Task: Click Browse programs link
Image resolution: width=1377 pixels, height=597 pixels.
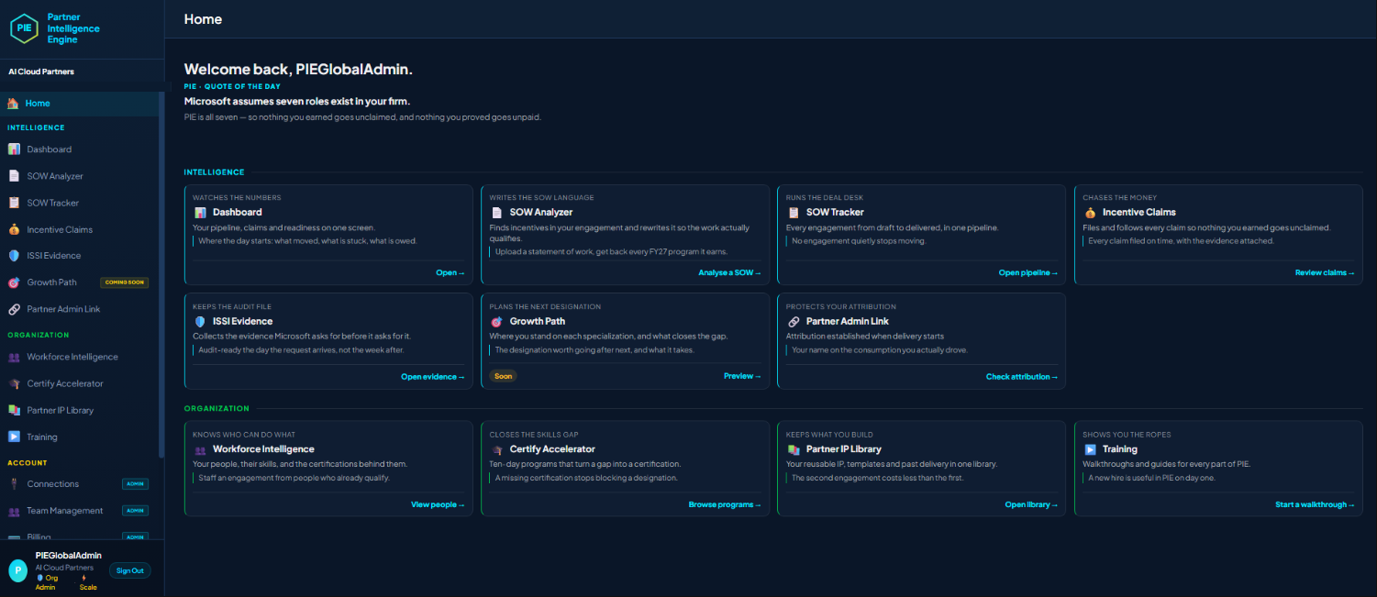Action: 725,504
